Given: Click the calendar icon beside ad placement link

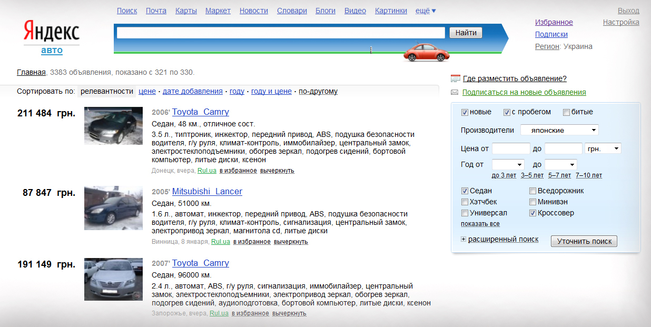Looking at the screenshot, I should [x=456, y=79].
